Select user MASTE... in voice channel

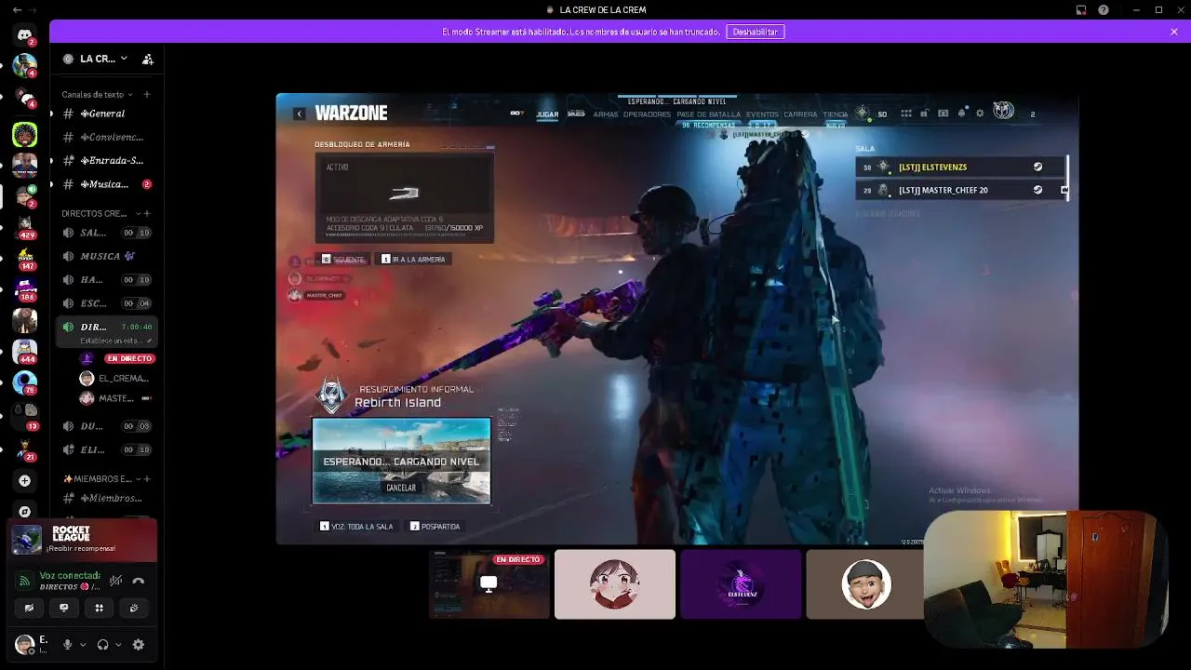point(115,398)
